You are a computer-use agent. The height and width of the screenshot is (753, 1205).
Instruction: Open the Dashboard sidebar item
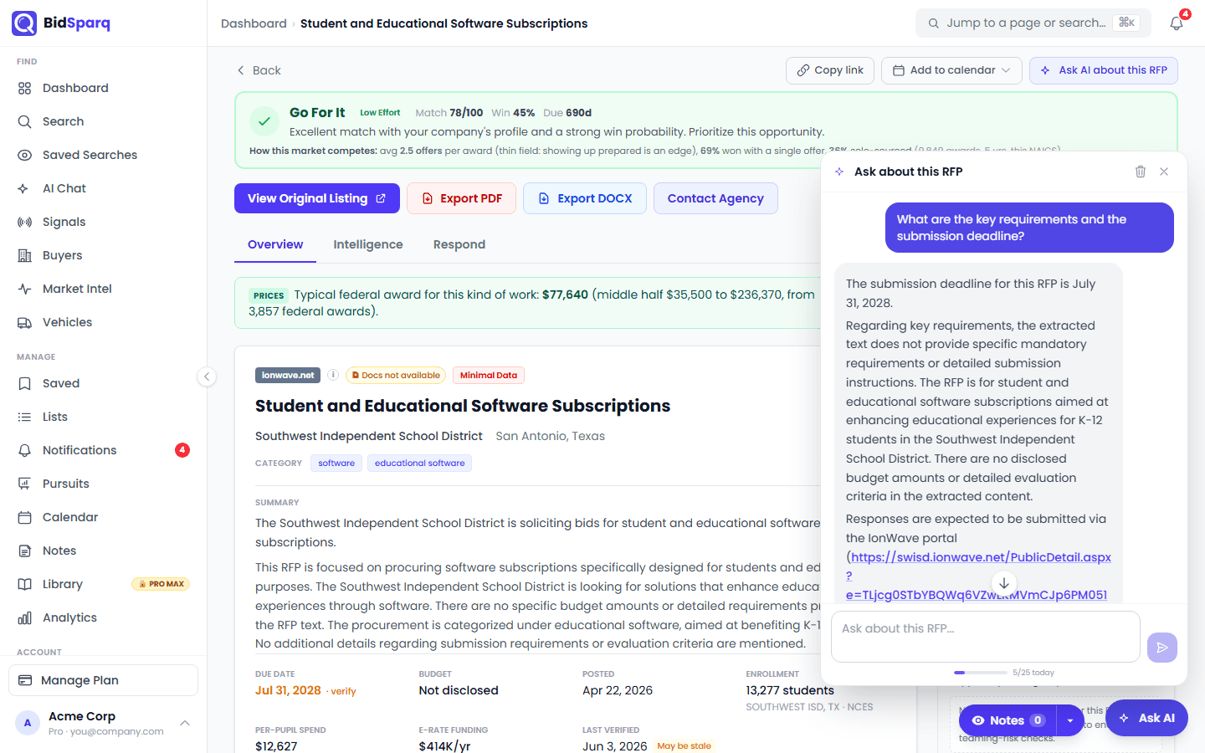coord(104,88)
